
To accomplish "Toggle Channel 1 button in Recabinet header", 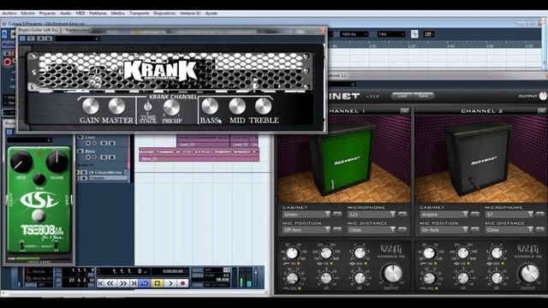I will pyautogui.click(x=405, y=110).
